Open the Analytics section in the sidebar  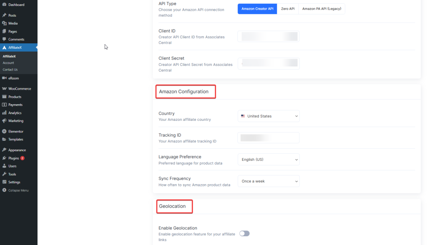click(14, 112)
